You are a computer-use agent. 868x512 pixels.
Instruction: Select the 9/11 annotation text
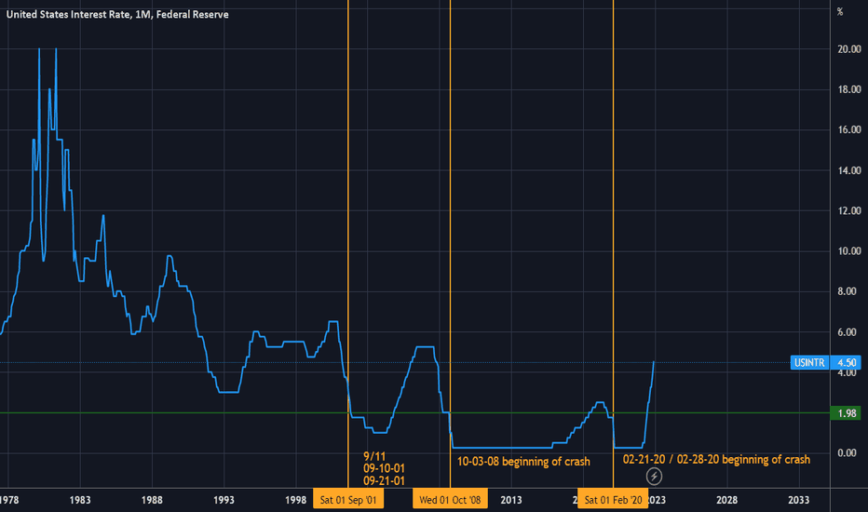click(x=374, y=457)
